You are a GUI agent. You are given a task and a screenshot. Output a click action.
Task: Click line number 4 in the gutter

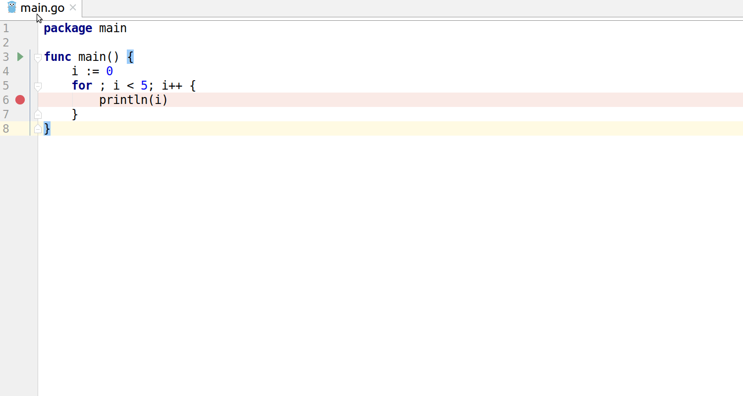click(6, 71)
